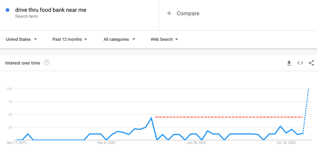Viewport: 317px width, 163px height.
Task: Open the Web Search type dropdown
Action: click(x=164, y=39)
